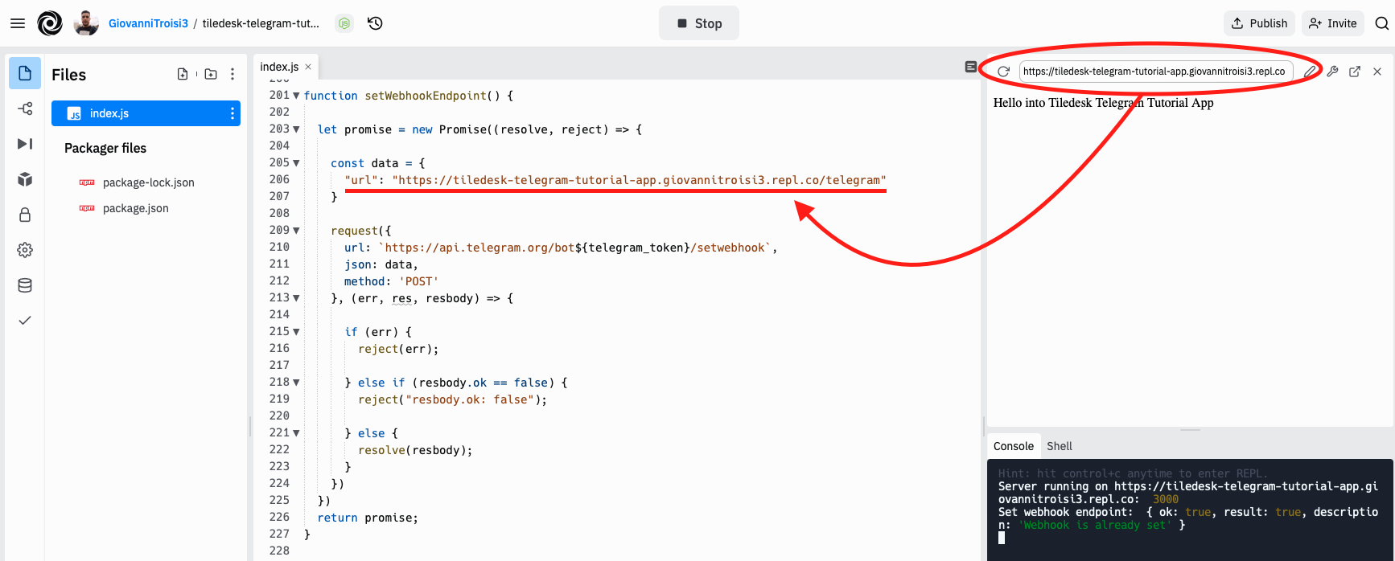Click the new folder icon in Files panel
The image size is (1395, 561).
pyautogui.click(x=211, y=74)
